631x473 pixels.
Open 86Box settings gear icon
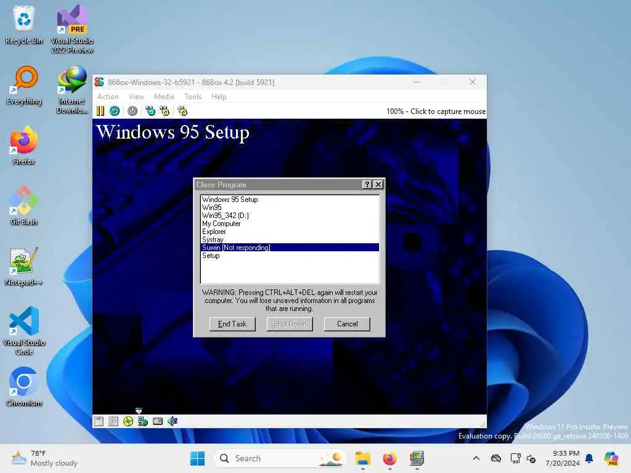182,111
